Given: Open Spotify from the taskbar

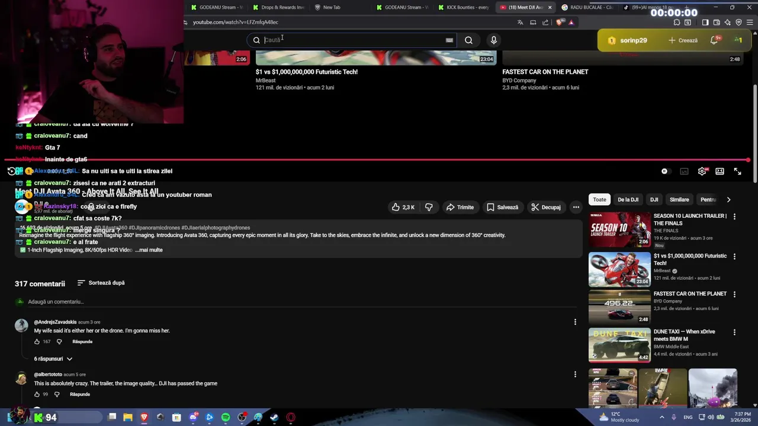Looking at the screenshot, I should tap(226, 417).
